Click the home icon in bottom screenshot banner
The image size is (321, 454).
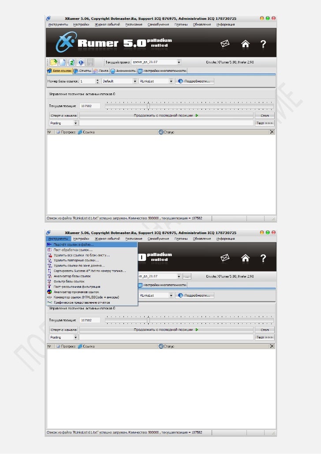point(246,258)
